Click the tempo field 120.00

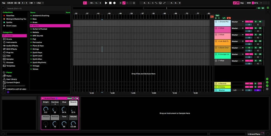pyautogui.click(x=10, y=3)
